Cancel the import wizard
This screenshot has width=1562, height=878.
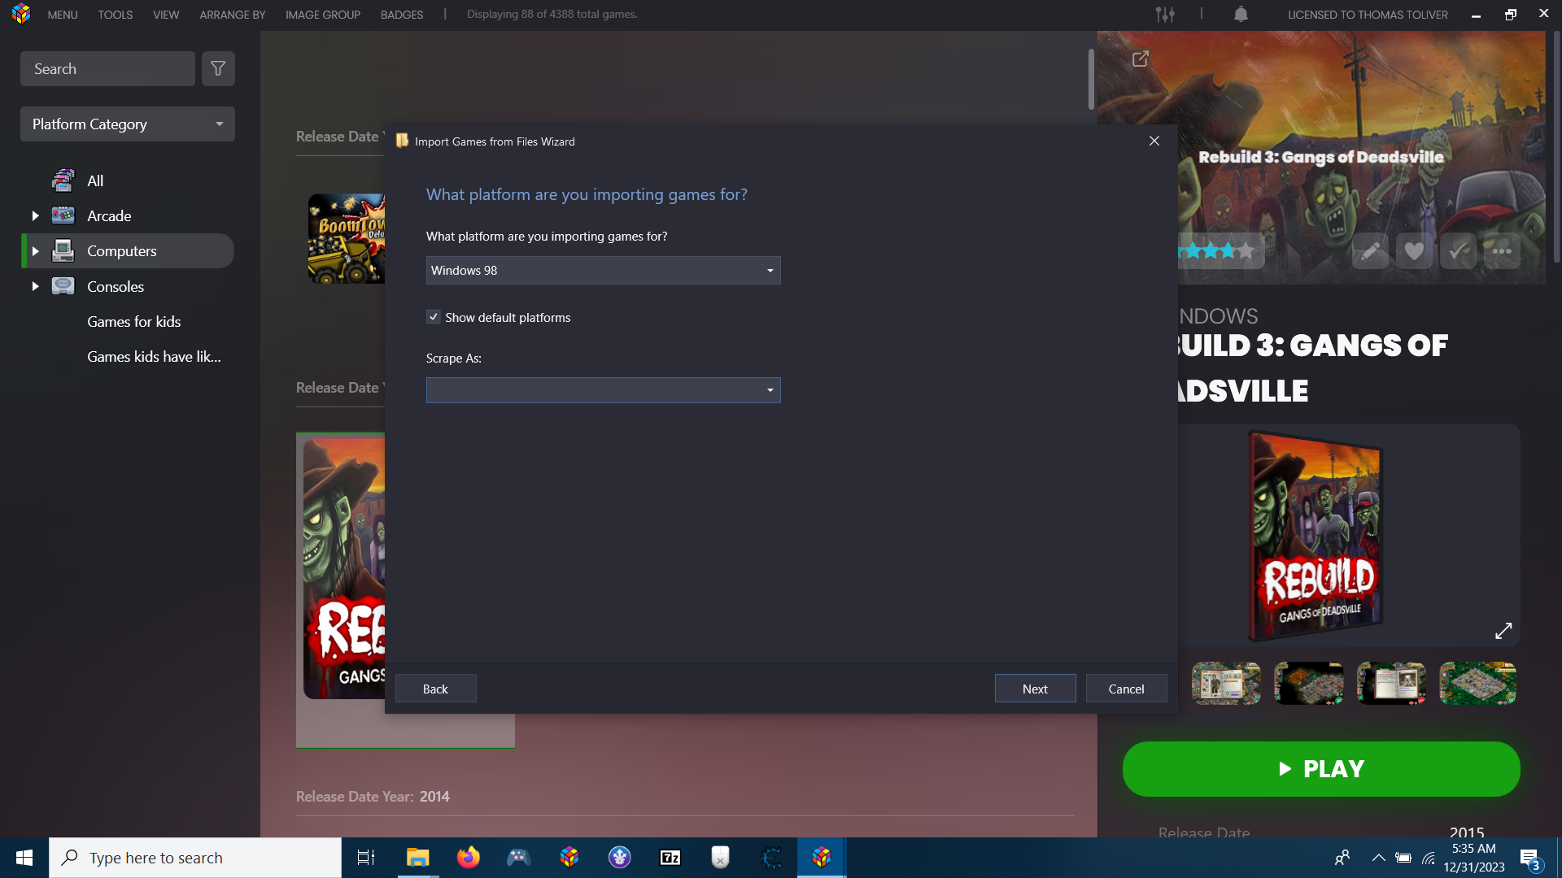(x=1126, y=689)
